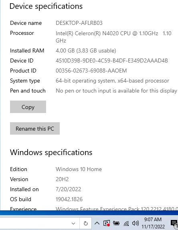178x230 pixels.
Task: Open the tray icon with red dot
Action: tap(107, 224)
